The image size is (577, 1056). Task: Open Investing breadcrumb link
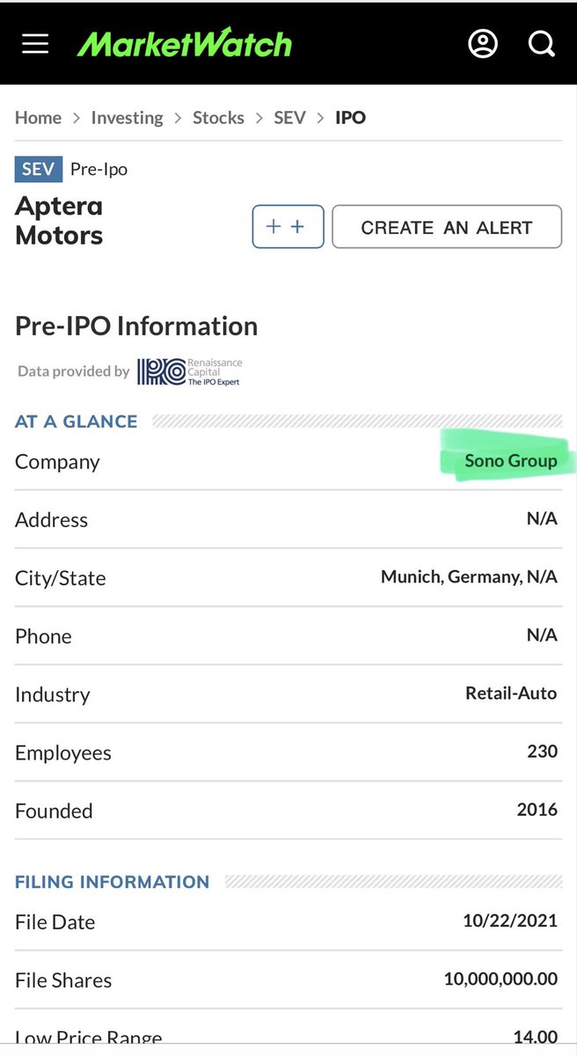click(127, 117)
